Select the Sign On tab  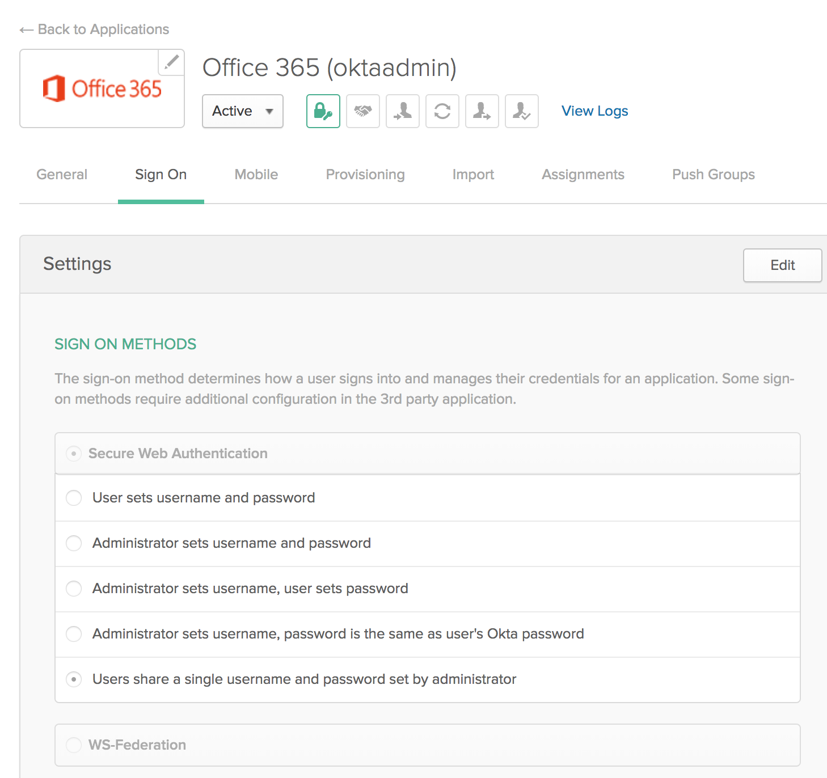pos(161,175)
